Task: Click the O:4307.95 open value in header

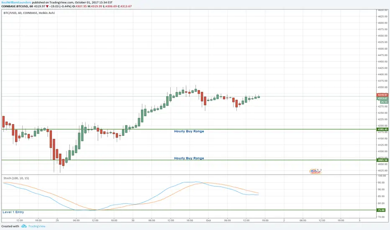Action: click(80, 6)
